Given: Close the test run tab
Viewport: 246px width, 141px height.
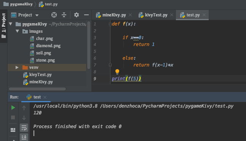Looking at the screenshot, I should [x=45, y=97].
